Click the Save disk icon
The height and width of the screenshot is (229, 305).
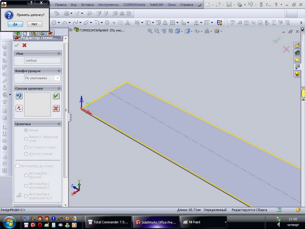pos(229,5)
